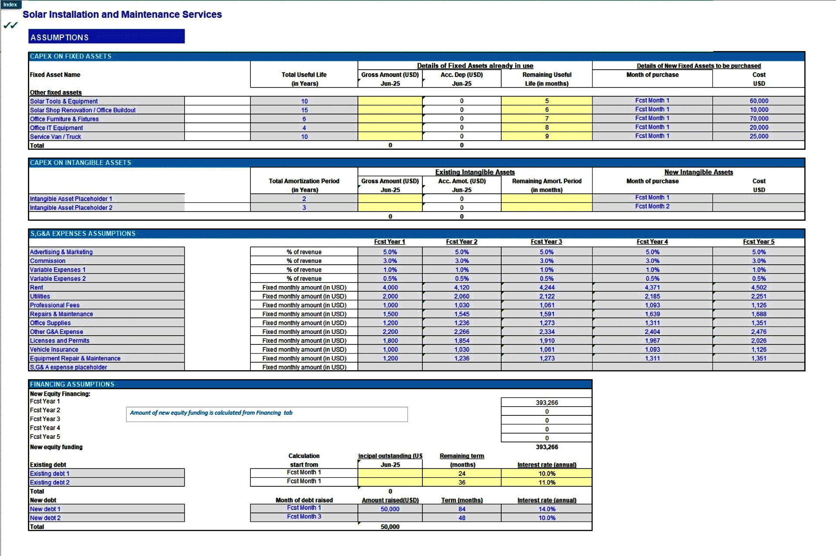The image size is (836, 556).
Task: Select Commission expense label
Action: pyautogui.click(x=107, y=261)
